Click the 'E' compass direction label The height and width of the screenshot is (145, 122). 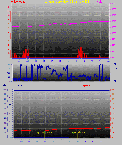coord(115,77)
